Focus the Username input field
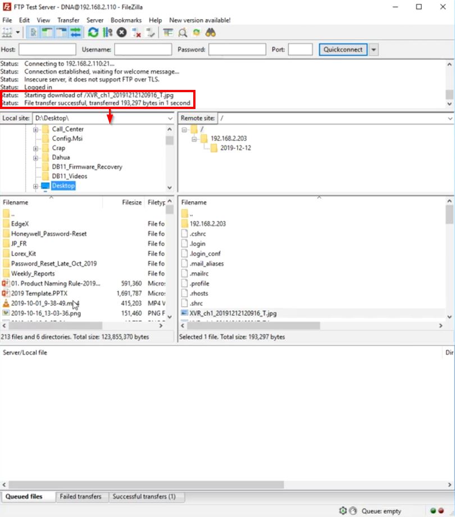455x517 pixels. tap(143, 49)
